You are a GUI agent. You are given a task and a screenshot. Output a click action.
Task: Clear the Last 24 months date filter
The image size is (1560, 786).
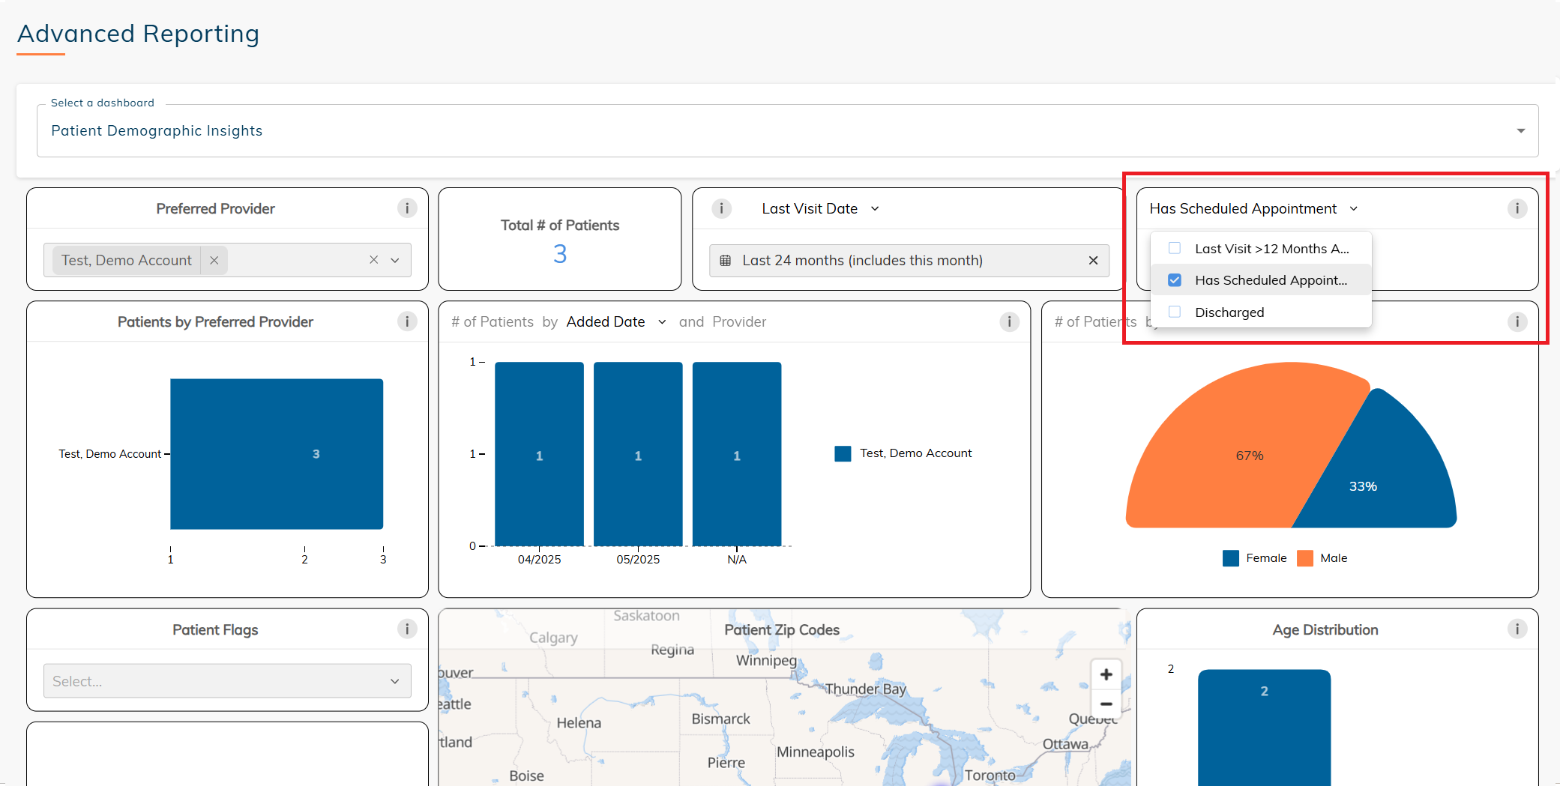(1093, 260)
